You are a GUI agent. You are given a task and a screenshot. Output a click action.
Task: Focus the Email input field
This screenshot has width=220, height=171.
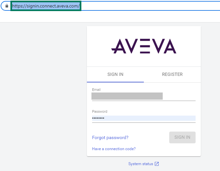click(x=144, y=96)
